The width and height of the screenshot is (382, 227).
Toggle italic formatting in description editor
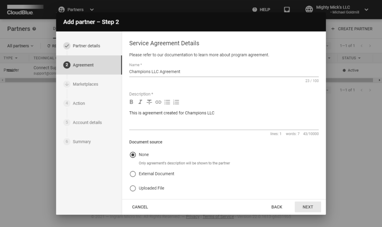tap(140, 102)
